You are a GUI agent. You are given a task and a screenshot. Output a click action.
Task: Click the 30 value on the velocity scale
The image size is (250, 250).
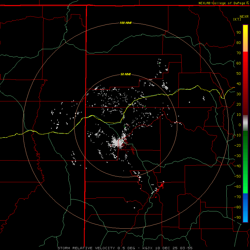click(x=239, y=94)
